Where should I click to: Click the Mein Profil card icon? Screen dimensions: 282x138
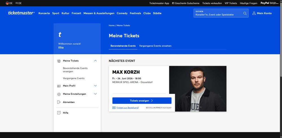(59, 86)
